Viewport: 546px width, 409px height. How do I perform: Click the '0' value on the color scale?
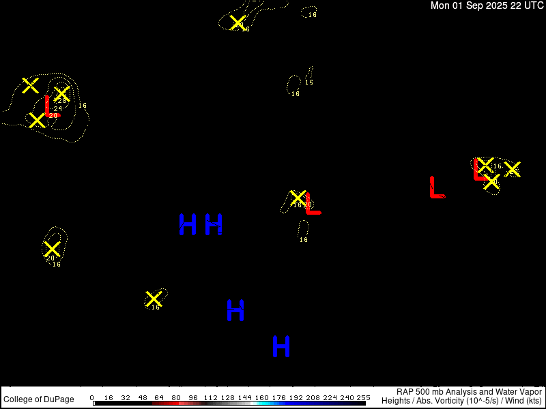coord(91,397)
